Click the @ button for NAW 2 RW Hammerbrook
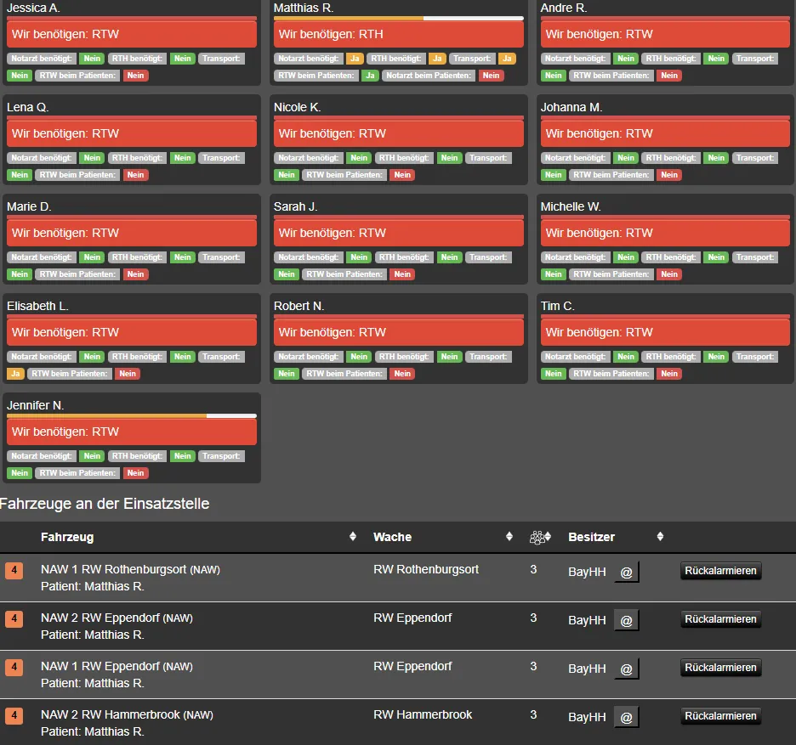Viewport: 796px width, 745px height. (627, 718)
